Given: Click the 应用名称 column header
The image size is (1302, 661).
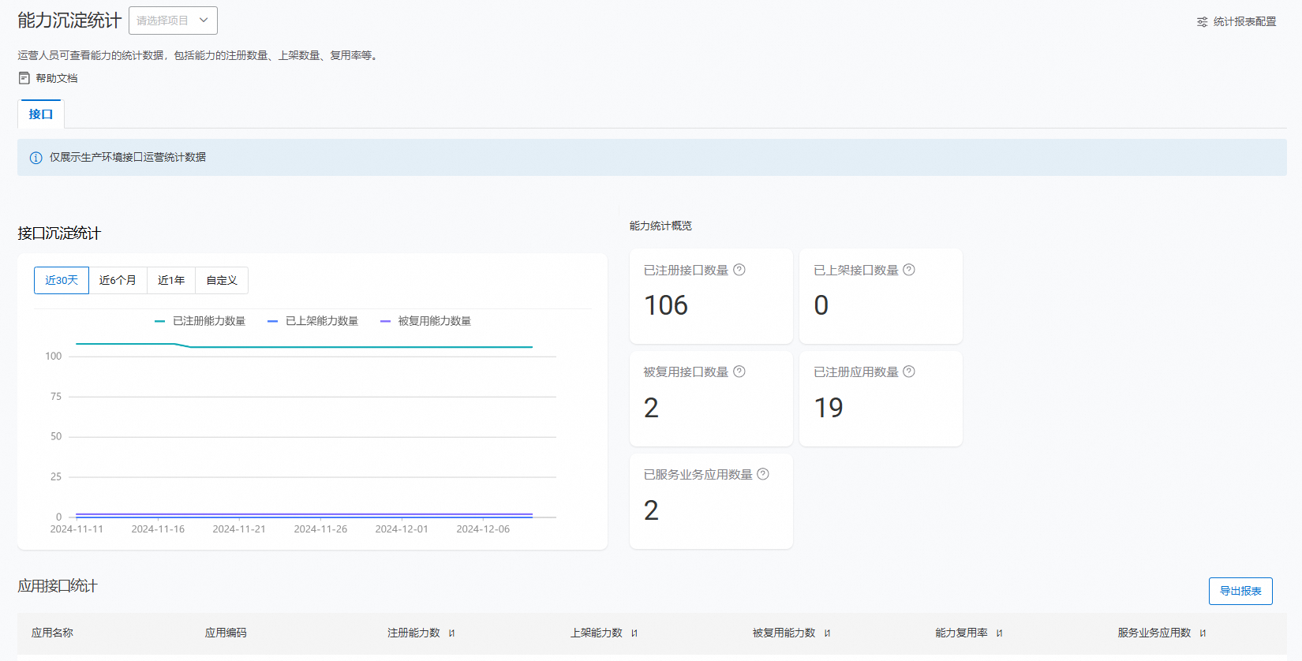Looking at the screenshot, I should pyautogui.click(x=52, y=633).
